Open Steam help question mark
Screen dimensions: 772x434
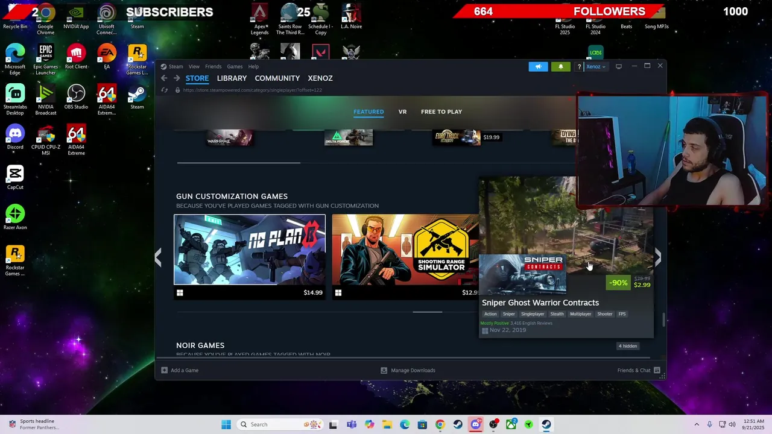(579, 67)
